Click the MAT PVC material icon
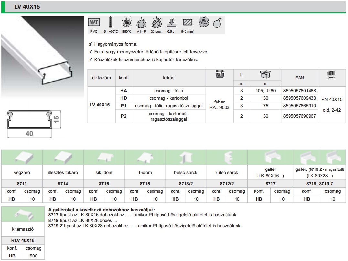Viewport: 348px width, 261px height. pos(94,23)
